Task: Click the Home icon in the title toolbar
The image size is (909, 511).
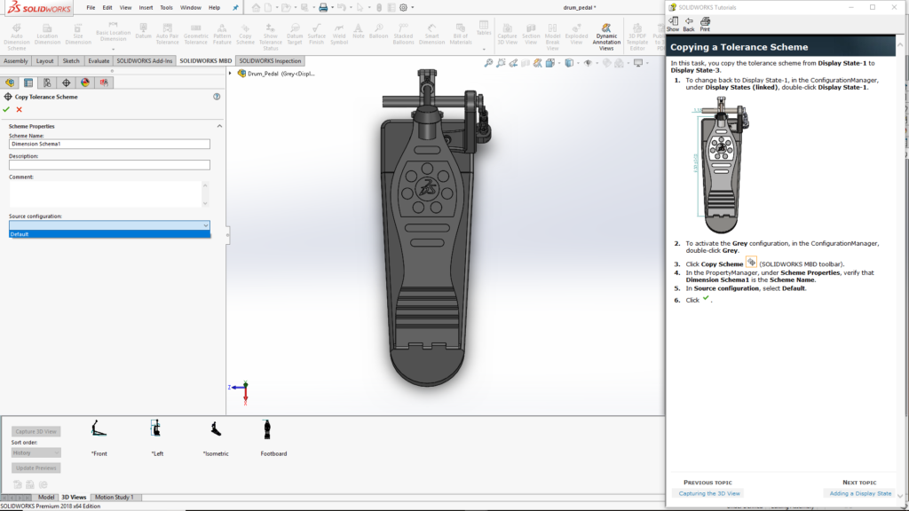Action: click(256, 7)
